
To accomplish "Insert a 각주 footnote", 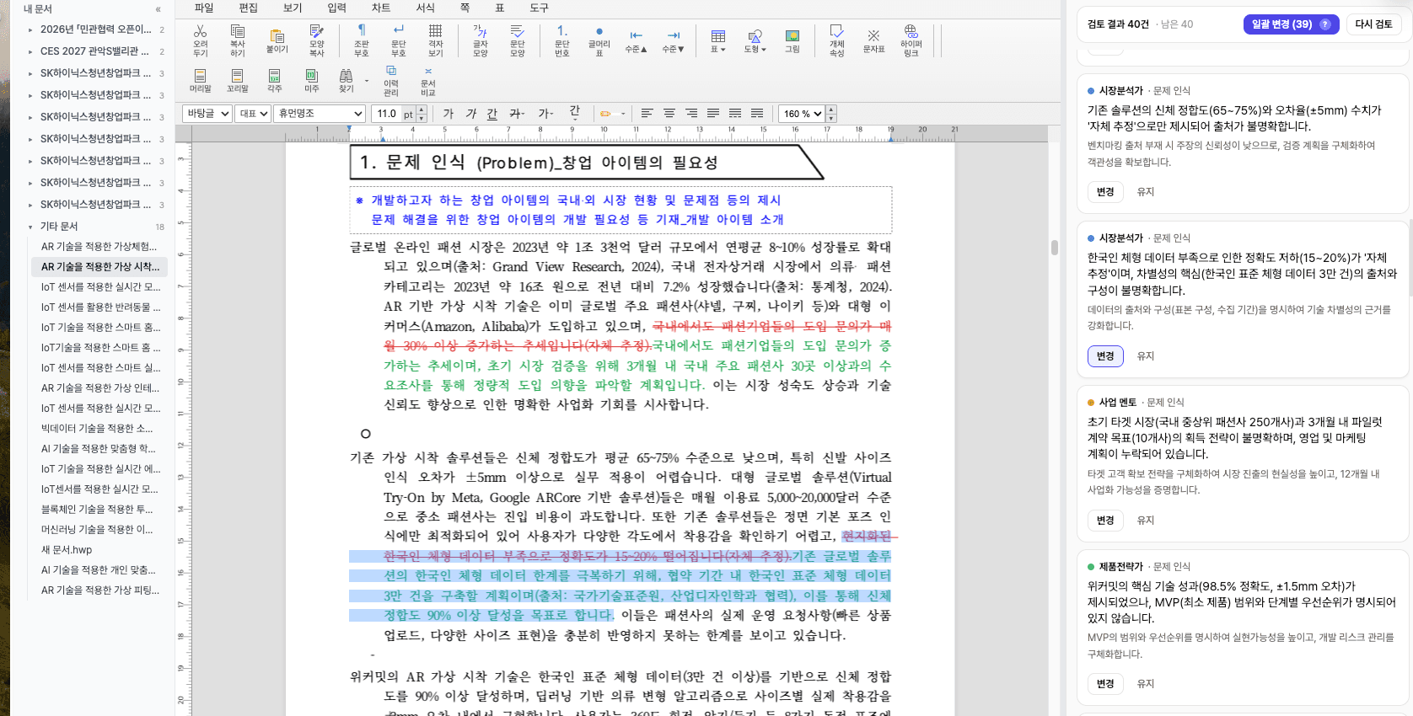I will pyautogui.click(x=275, y=80).
